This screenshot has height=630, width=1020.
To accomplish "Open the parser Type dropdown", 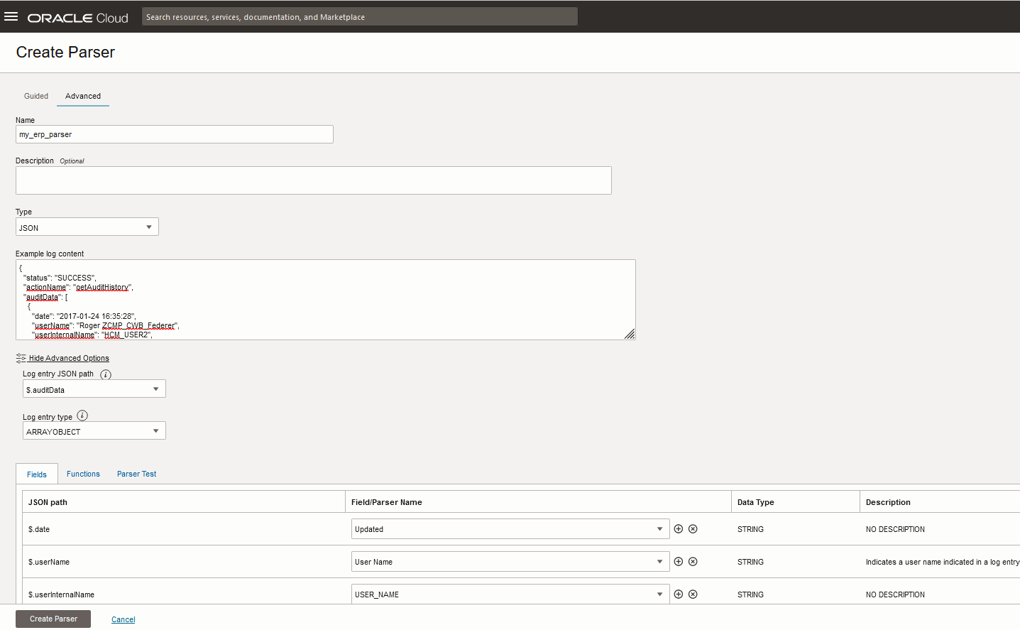I will [87, 227].
